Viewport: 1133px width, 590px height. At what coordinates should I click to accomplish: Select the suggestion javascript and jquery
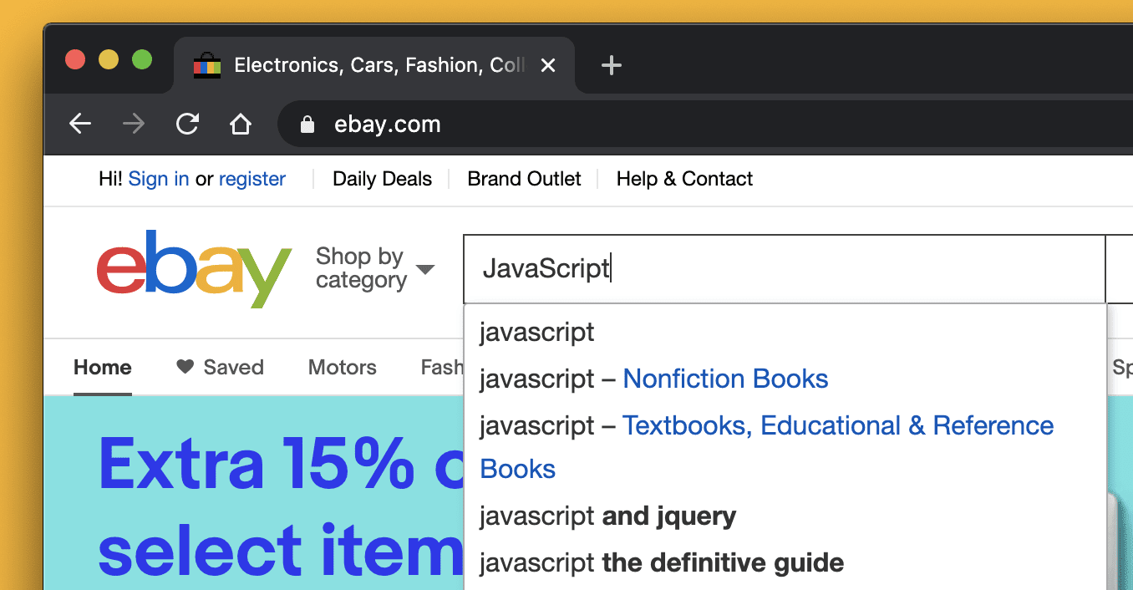coord(607,516)
